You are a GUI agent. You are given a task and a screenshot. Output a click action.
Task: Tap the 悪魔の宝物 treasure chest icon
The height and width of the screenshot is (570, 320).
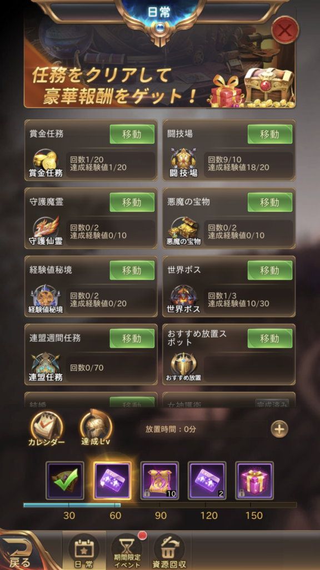click(183, 232)
